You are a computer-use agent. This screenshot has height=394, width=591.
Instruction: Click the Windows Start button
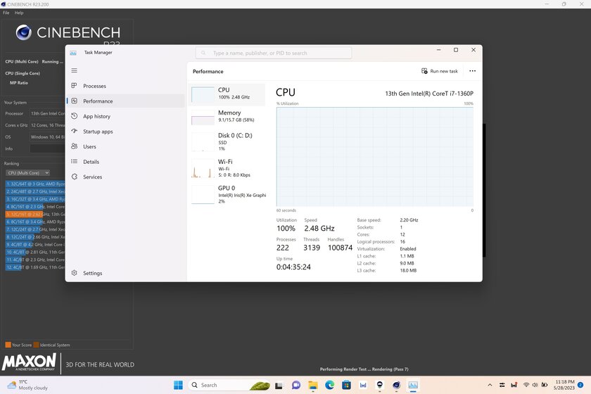[178, 385]
